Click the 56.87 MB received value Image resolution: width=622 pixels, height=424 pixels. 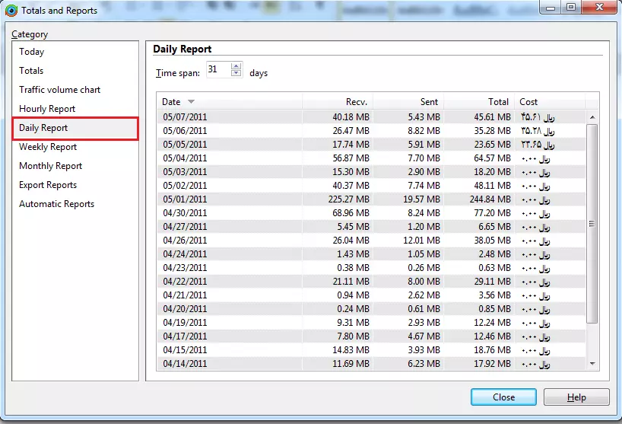point(351,158)
